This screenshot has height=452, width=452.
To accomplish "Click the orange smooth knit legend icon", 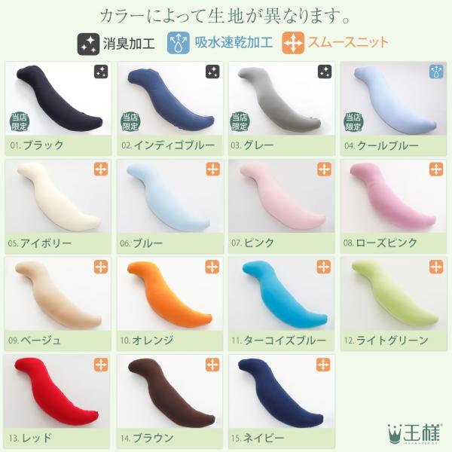I will pyautogui.click(x=293, y=43).
